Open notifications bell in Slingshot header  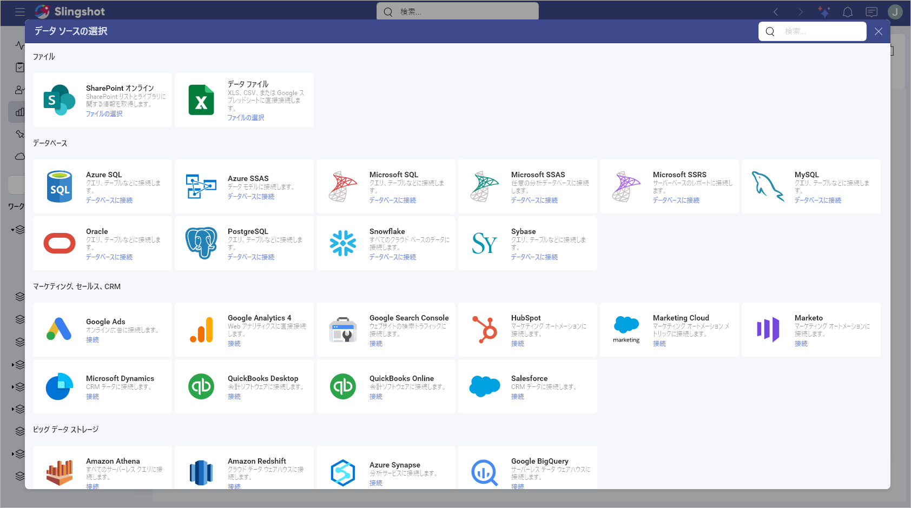pyautogui.click(x=848, y=11)
